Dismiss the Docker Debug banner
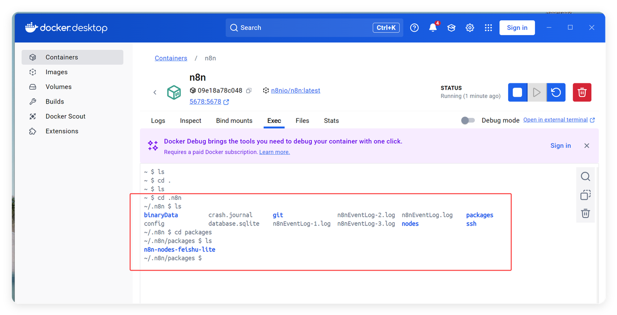 587,145
